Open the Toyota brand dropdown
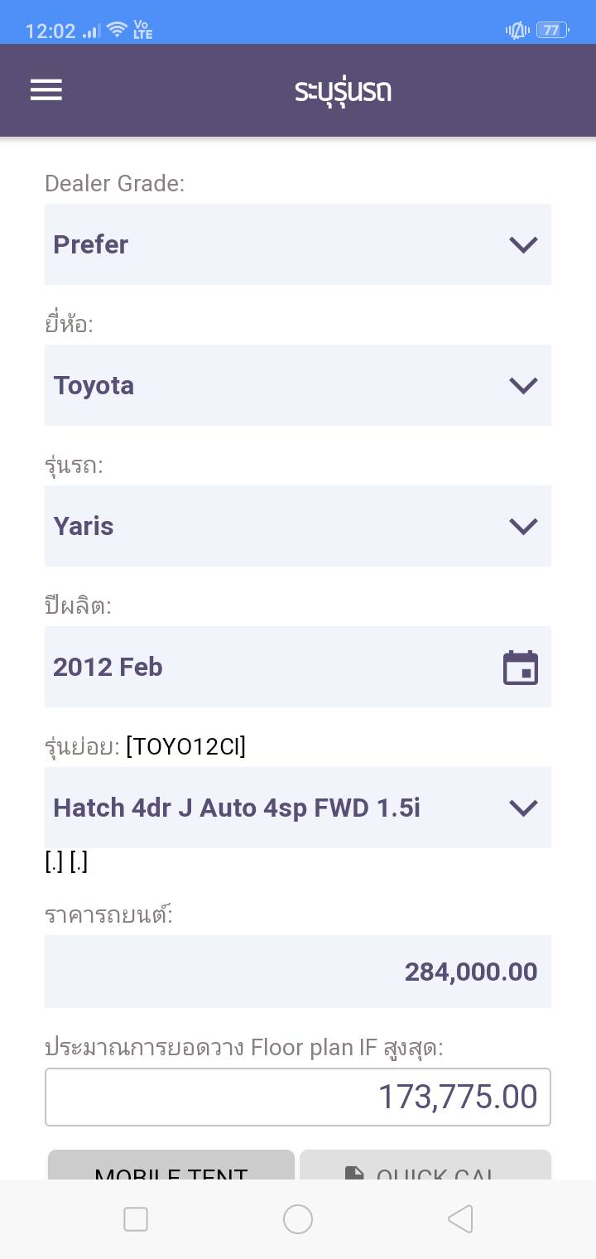This screenshot has height=1259, width=596. 298,385
